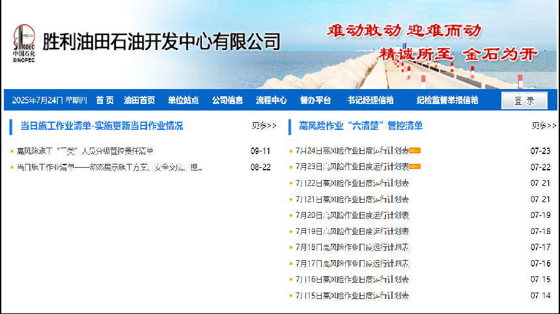560x314 pixels.
Task: Select 单位站点 in the navigation bar
Action: pos(183,100)
